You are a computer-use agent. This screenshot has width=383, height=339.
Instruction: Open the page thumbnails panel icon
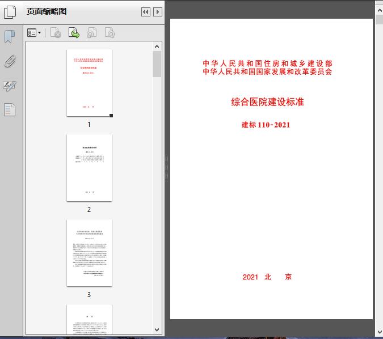coord(10,12)
